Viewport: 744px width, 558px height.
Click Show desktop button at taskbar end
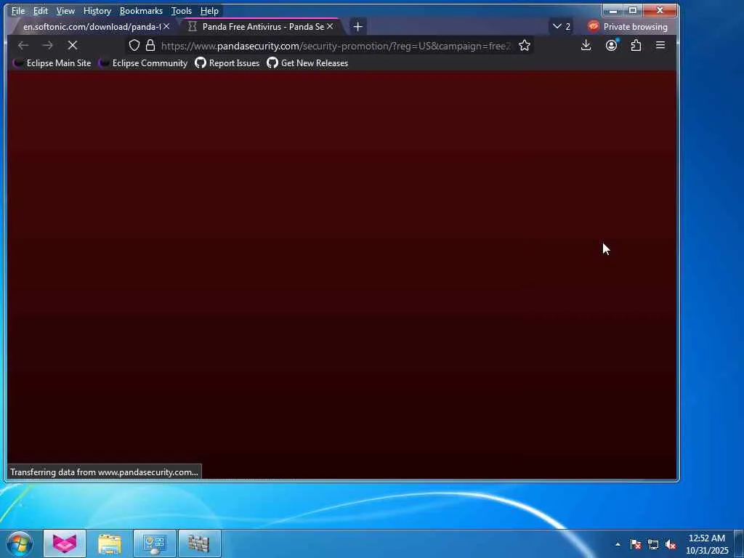click(739, 543)
